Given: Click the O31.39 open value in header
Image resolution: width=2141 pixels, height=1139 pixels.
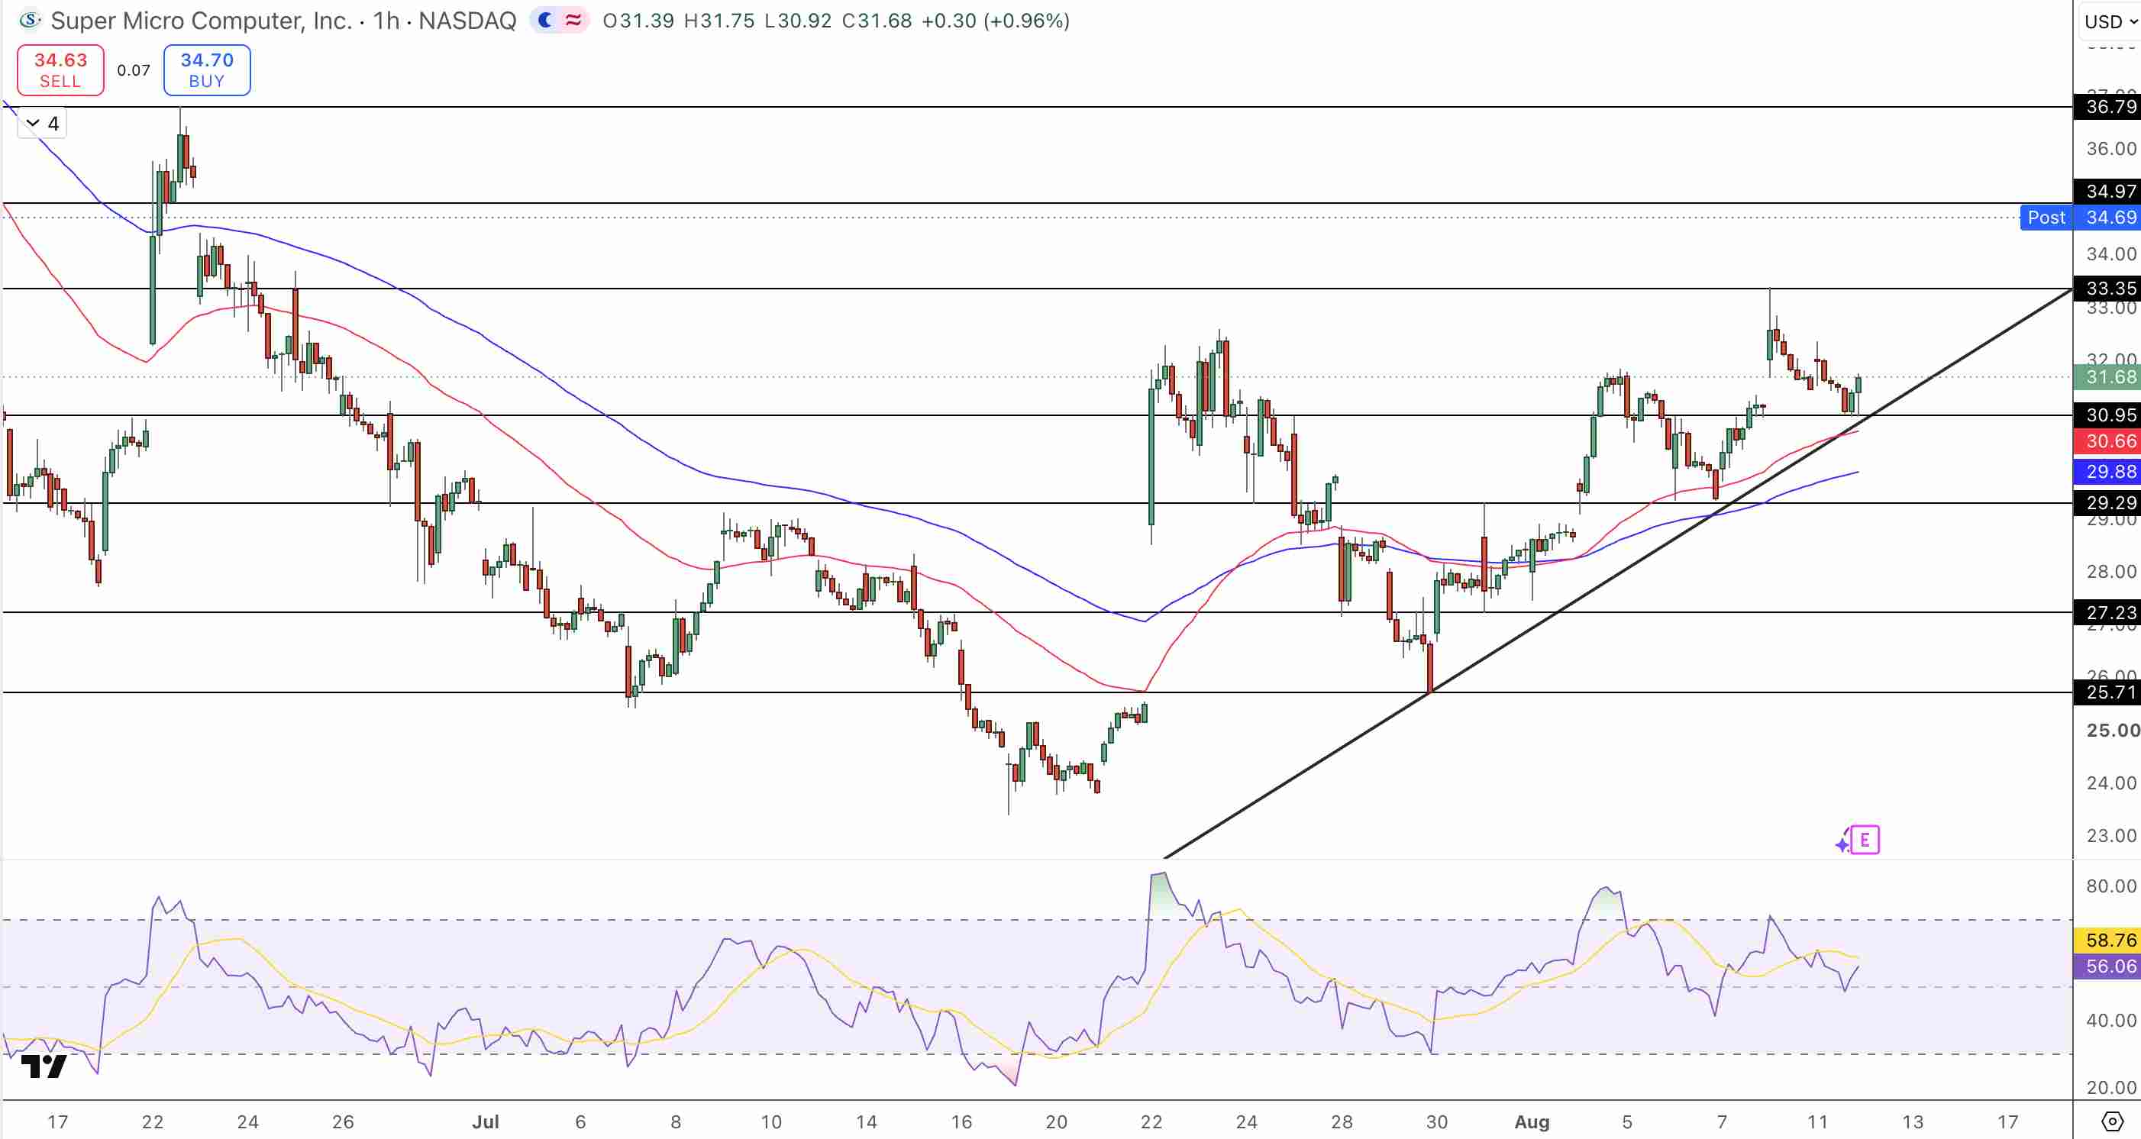Looking at the screenshot, I should (x=638, y=21).
